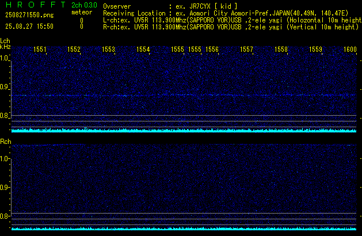Click the Rch cyan signal level strip

[x=184, y=229]
